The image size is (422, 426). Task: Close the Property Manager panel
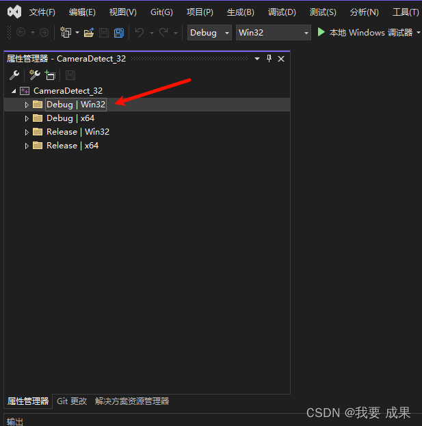(x=281, y=59)
